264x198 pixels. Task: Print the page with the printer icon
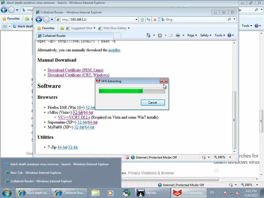pos(178,35)
